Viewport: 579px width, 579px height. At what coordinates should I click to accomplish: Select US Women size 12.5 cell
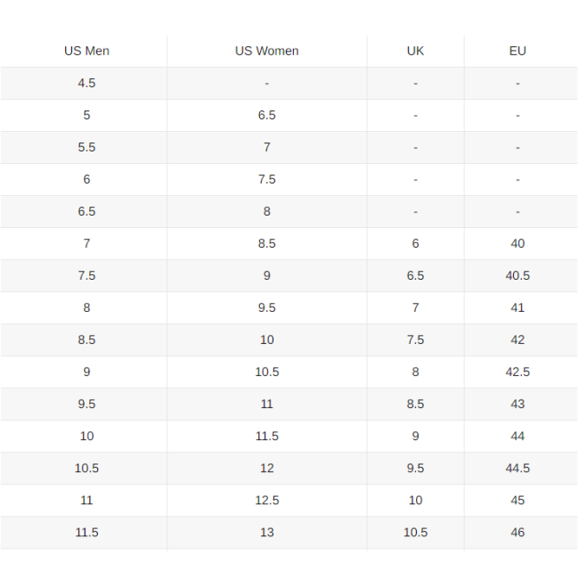click(x=266, y=500)
